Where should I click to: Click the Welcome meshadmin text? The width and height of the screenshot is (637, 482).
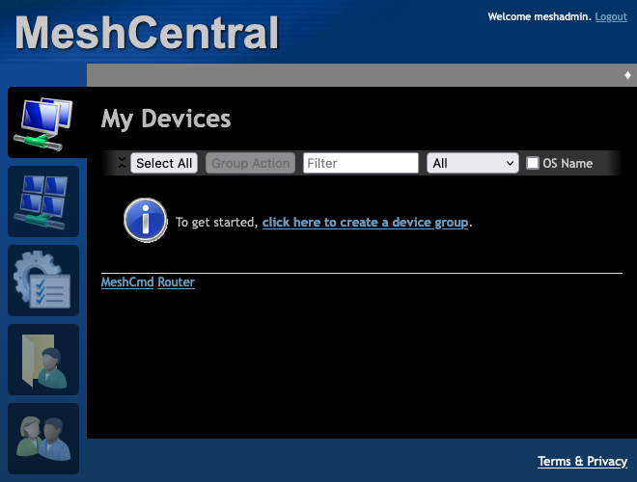(540, 16)
